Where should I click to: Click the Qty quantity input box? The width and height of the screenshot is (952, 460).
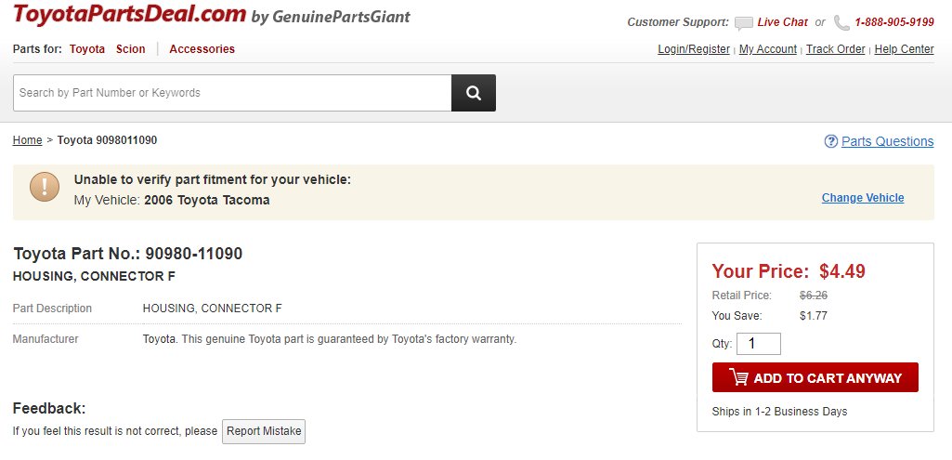[x=758, y=344]
